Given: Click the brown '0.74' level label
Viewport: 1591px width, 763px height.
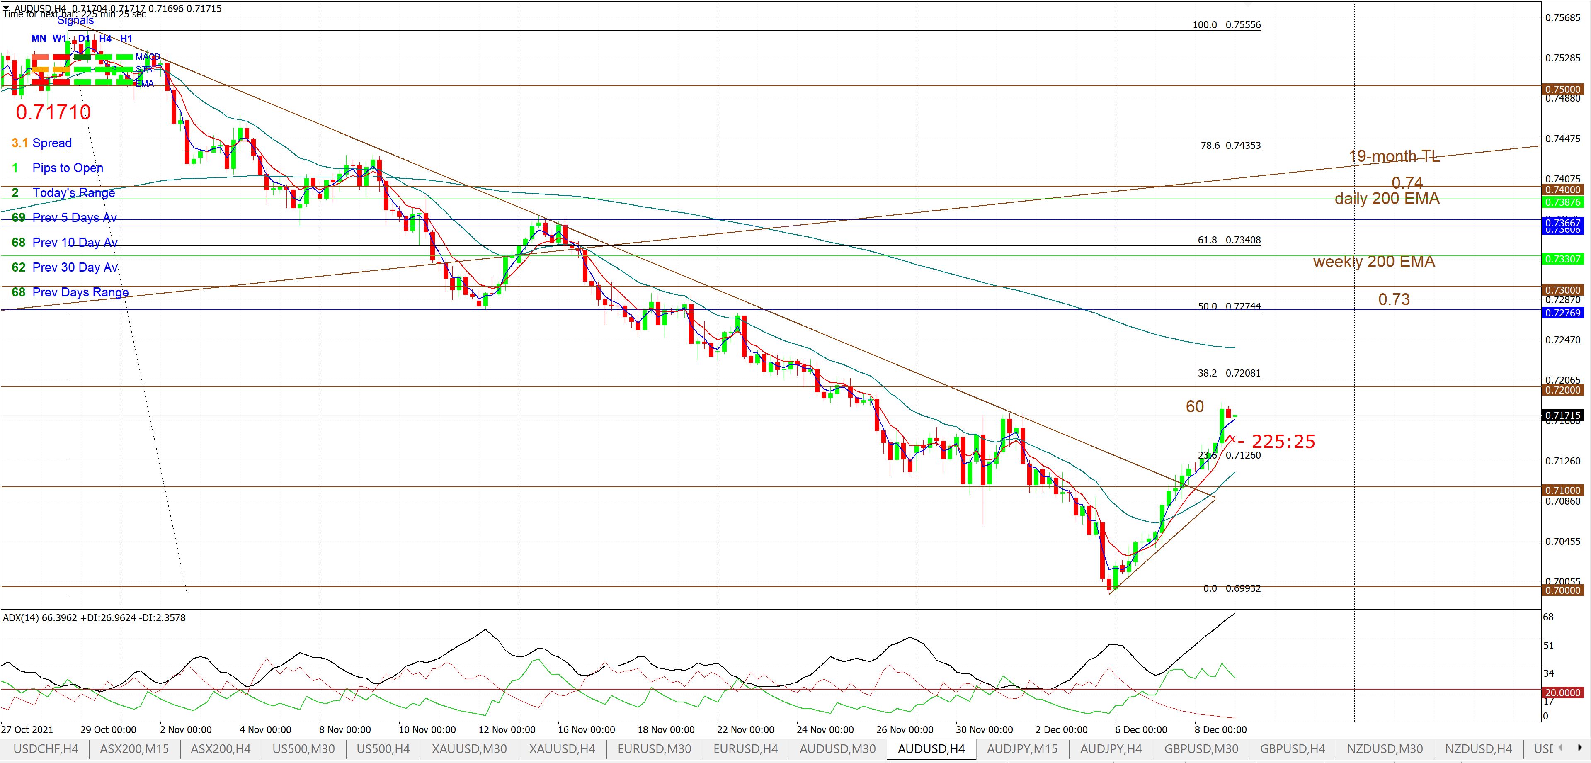Looking at the screenshot, I should point(1407,183).
